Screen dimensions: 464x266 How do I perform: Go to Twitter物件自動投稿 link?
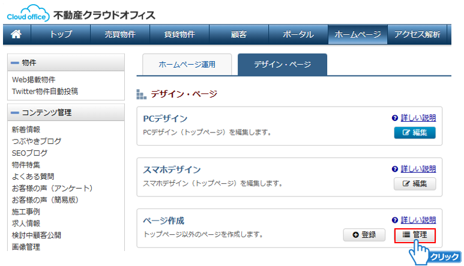pyautogui.click(x=44, y=91)
